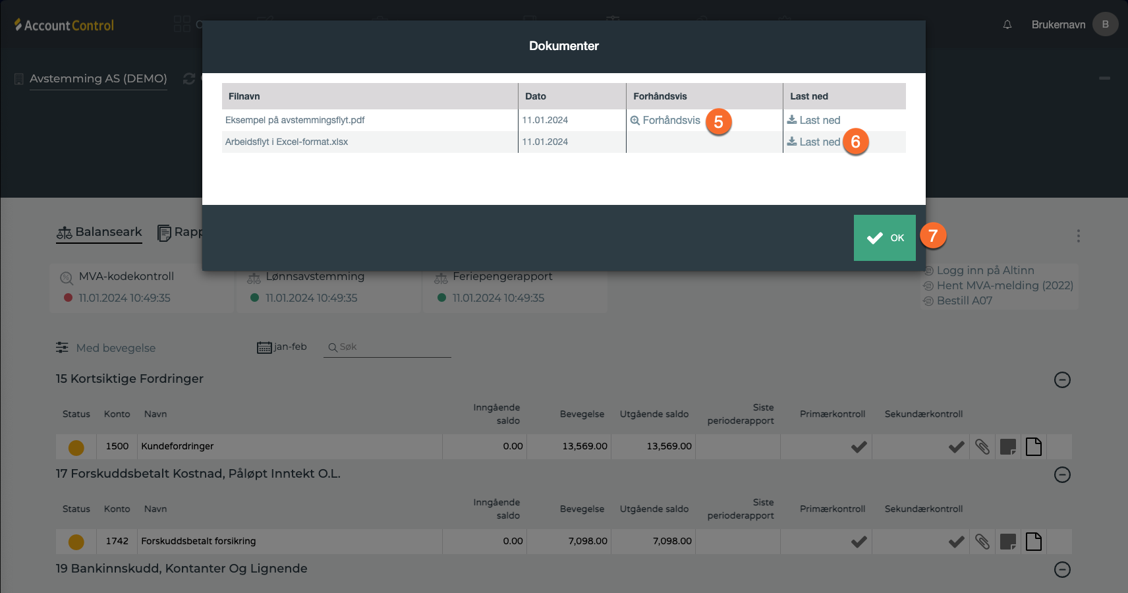Viewport: 1128px width, 593px height.
Task: Open the jan-feb period picker
Action: [x=282, y=347]
